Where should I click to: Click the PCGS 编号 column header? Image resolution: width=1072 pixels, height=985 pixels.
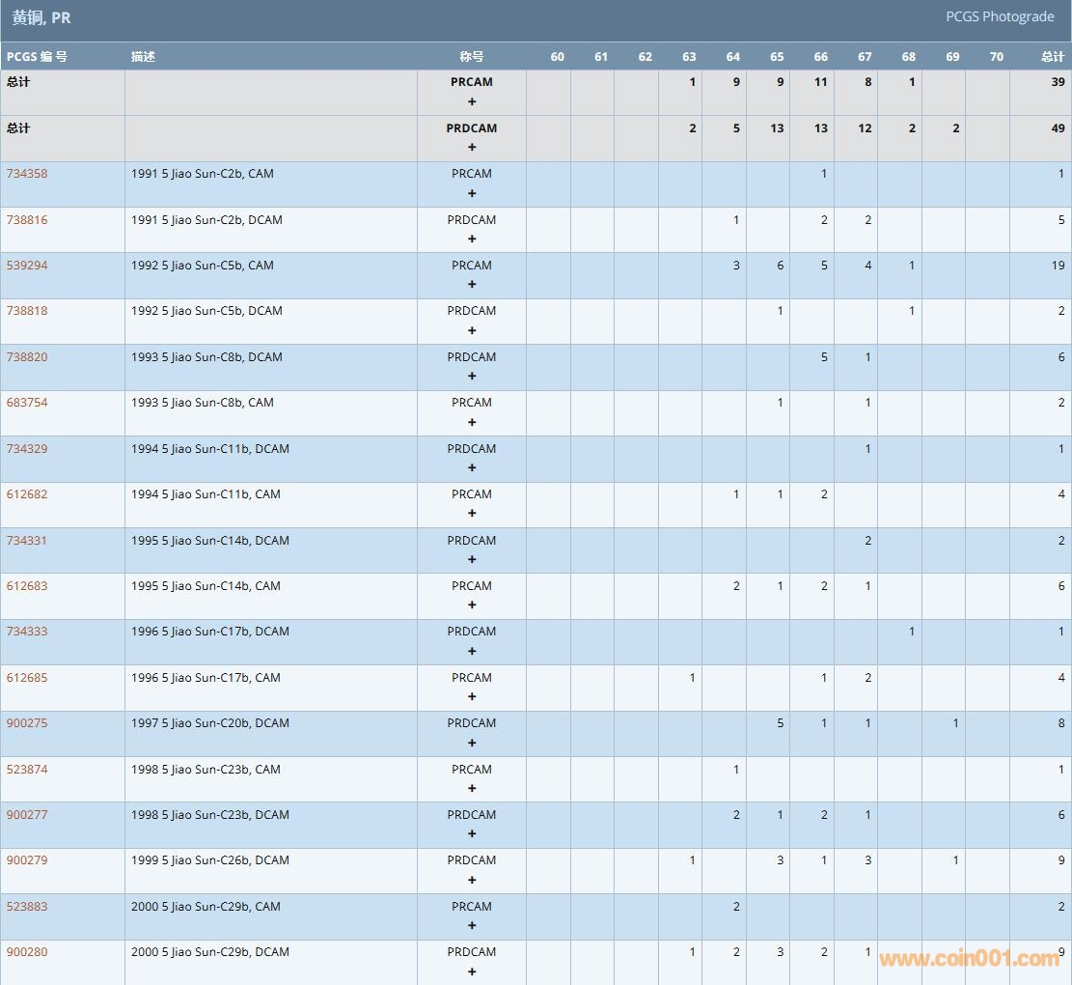coord(37,57)
